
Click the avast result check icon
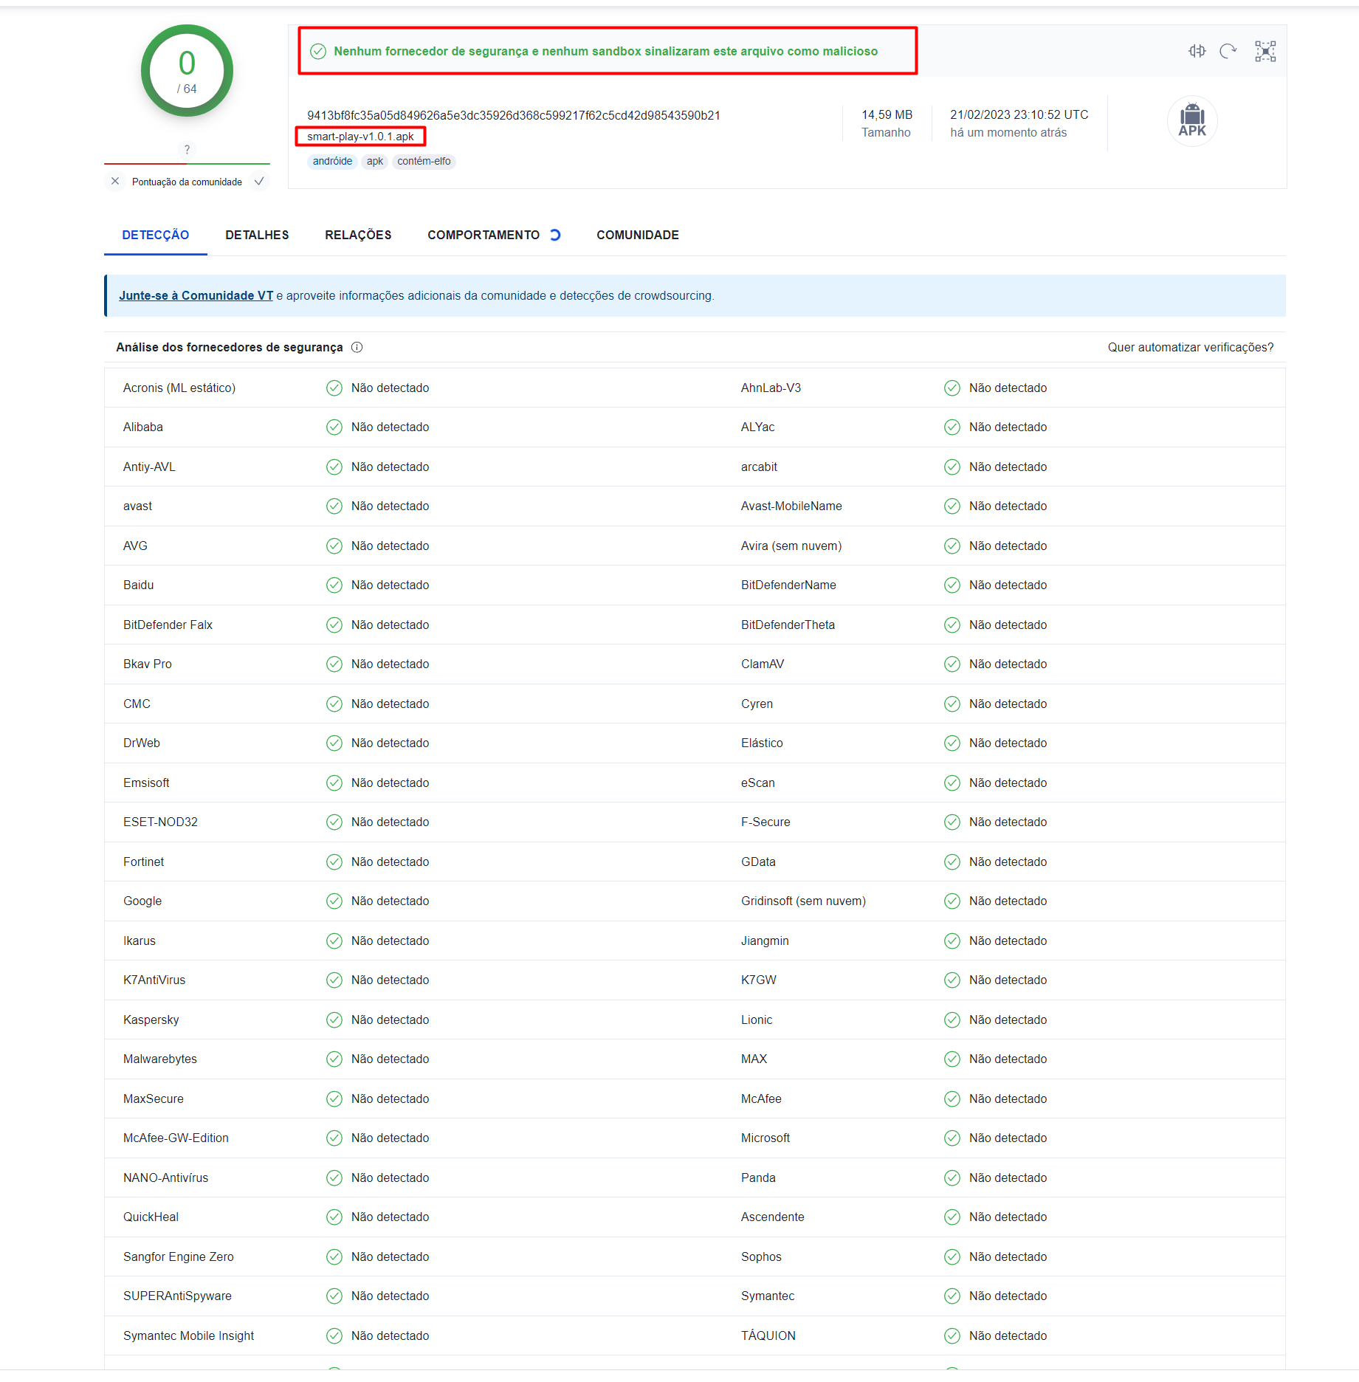[x=334, y=506]
